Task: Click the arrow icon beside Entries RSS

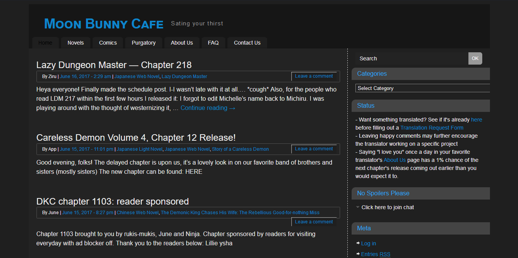Action: pyautogui.click(x=358, y=254)
